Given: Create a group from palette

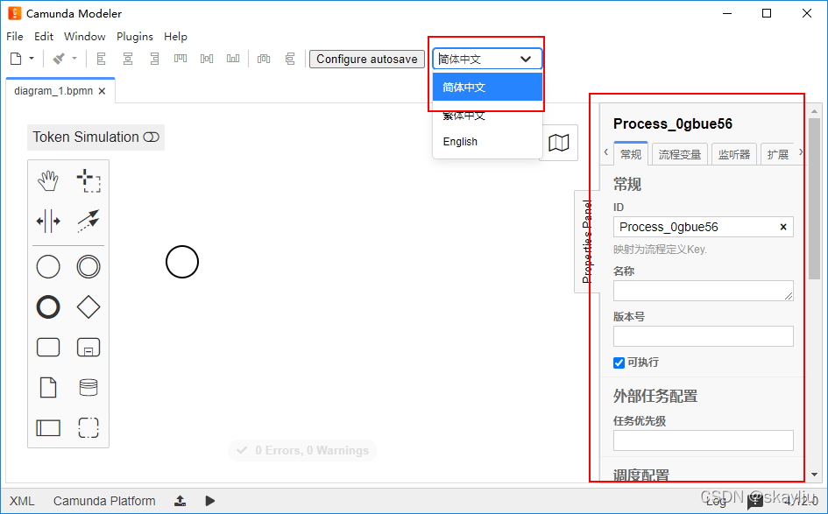Looking at the screenshot, I should 88,427.
